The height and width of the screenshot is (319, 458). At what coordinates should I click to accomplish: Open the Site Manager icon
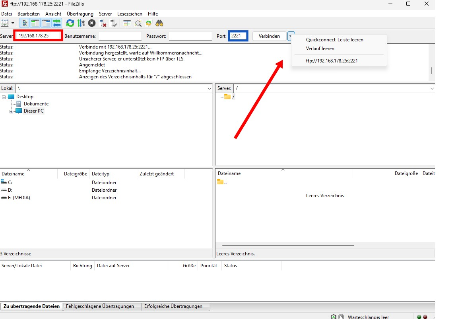[5, 23]
